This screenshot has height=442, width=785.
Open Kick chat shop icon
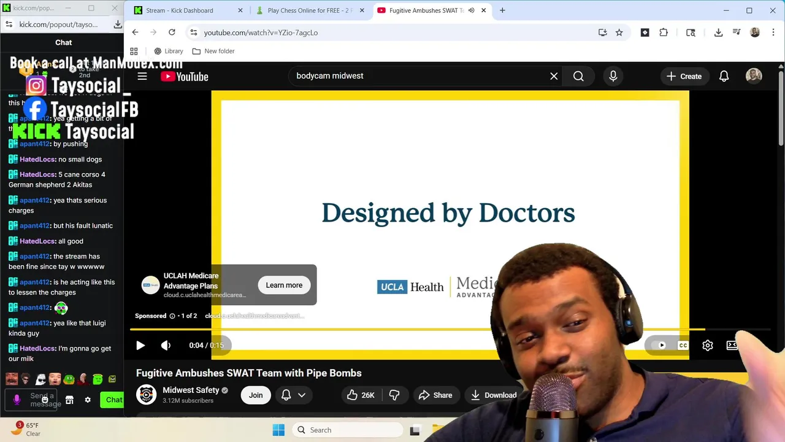[x=69, y=400]
